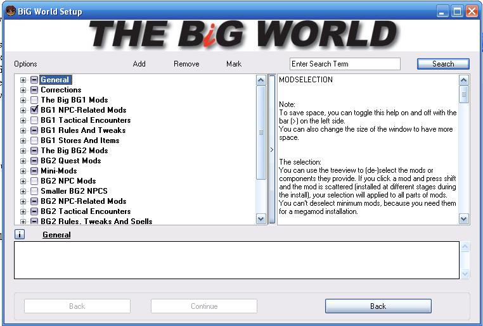Select Smaller BG2 NPCS tree item
The width and height of the screenshot is (483, 326).
(74, 191)
